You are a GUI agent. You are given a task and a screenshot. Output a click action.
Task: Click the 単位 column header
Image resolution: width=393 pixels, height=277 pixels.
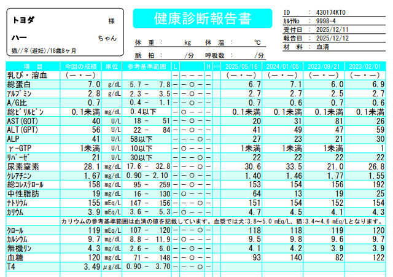tap(112, 66)
